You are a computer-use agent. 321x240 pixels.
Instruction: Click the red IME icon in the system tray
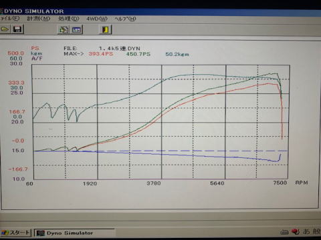click(x=296, y=232)
